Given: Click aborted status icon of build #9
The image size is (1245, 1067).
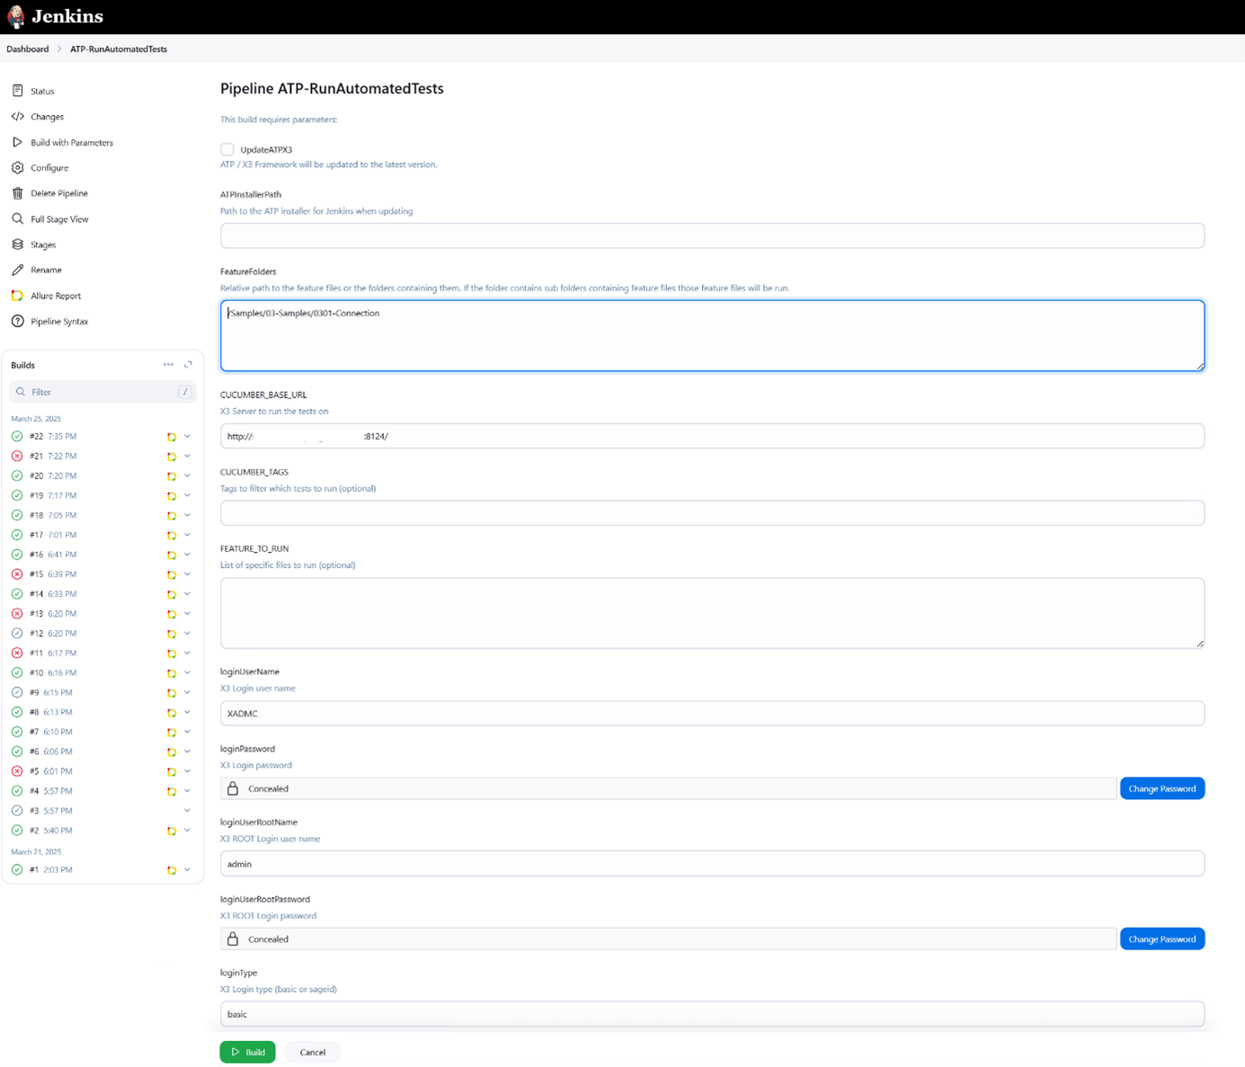Looking at the screenshot, I should point(17,692).
